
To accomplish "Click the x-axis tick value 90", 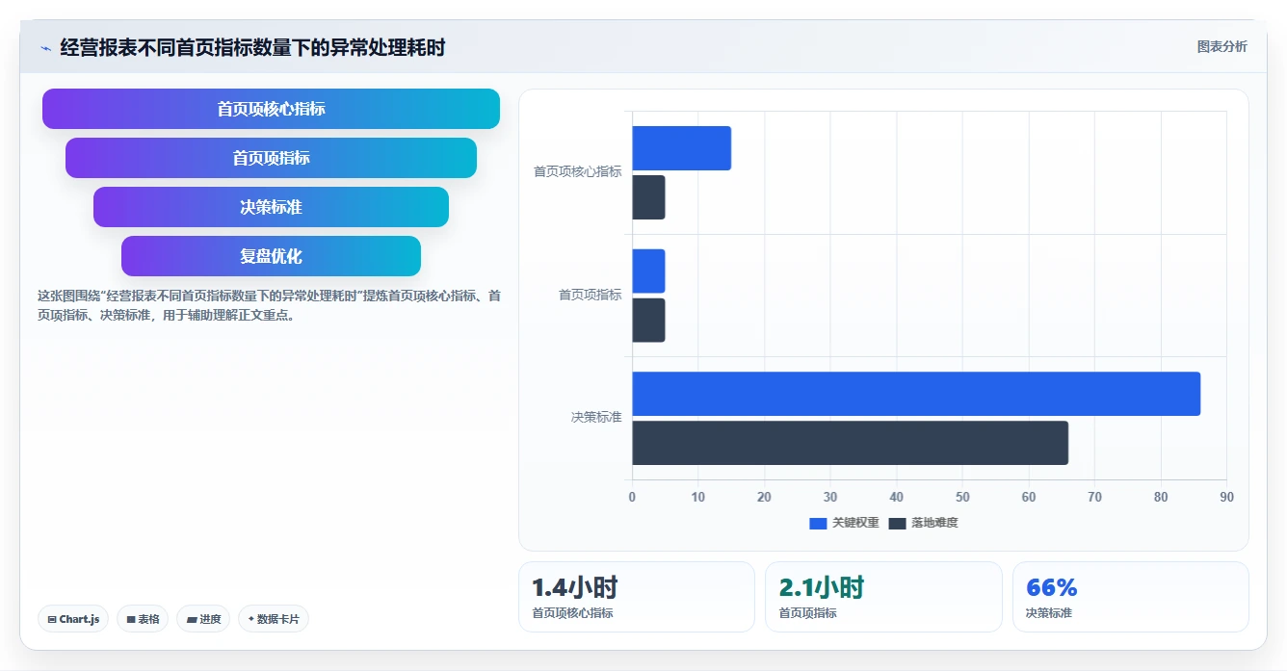I will pyautogui.click(x=1226, y=497).
